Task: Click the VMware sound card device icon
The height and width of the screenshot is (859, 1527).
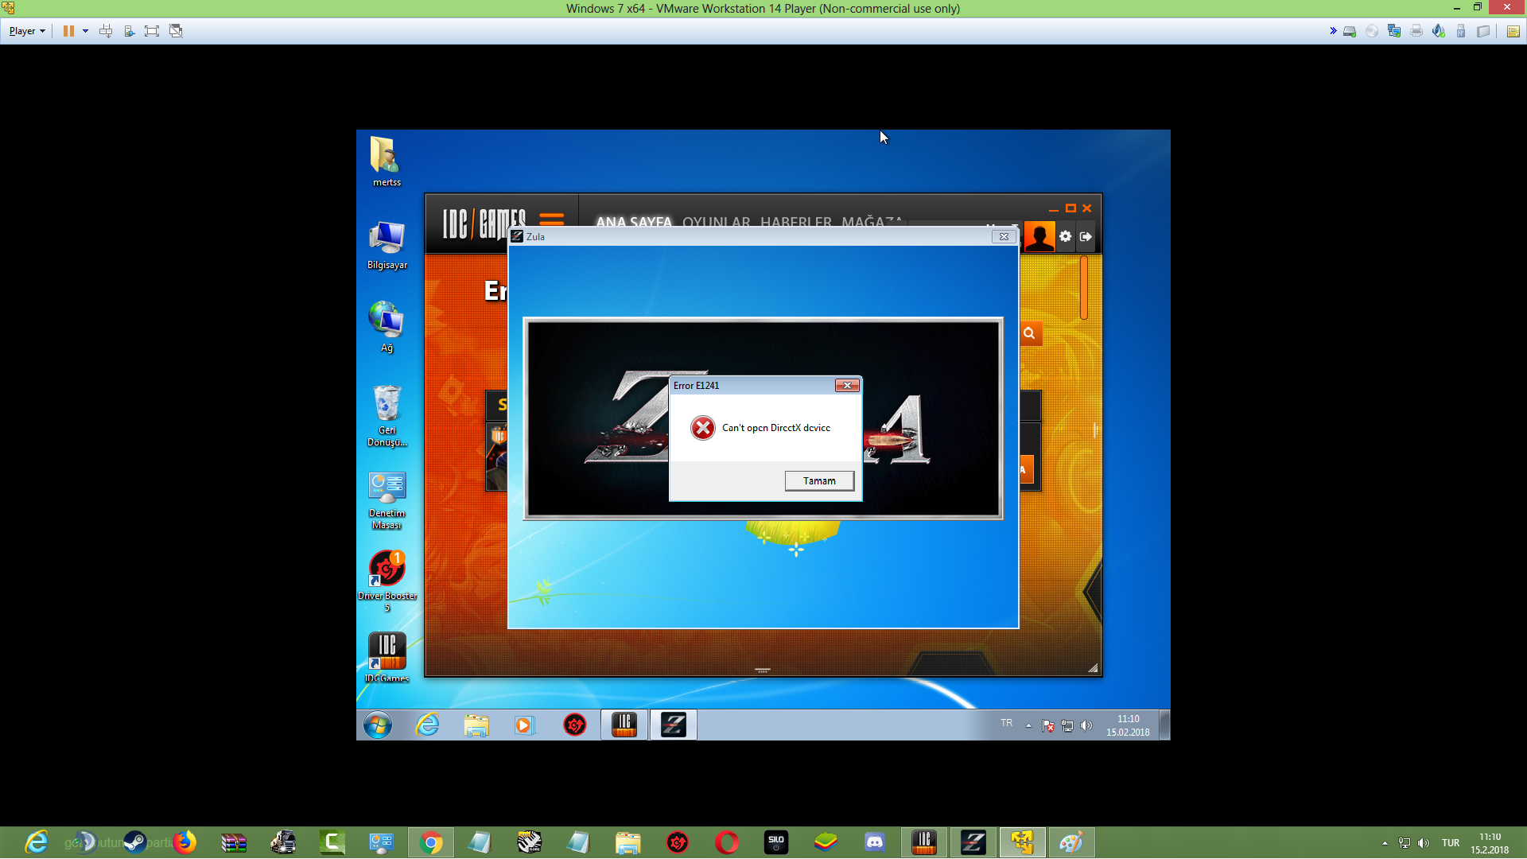Action: [1439, 31]
